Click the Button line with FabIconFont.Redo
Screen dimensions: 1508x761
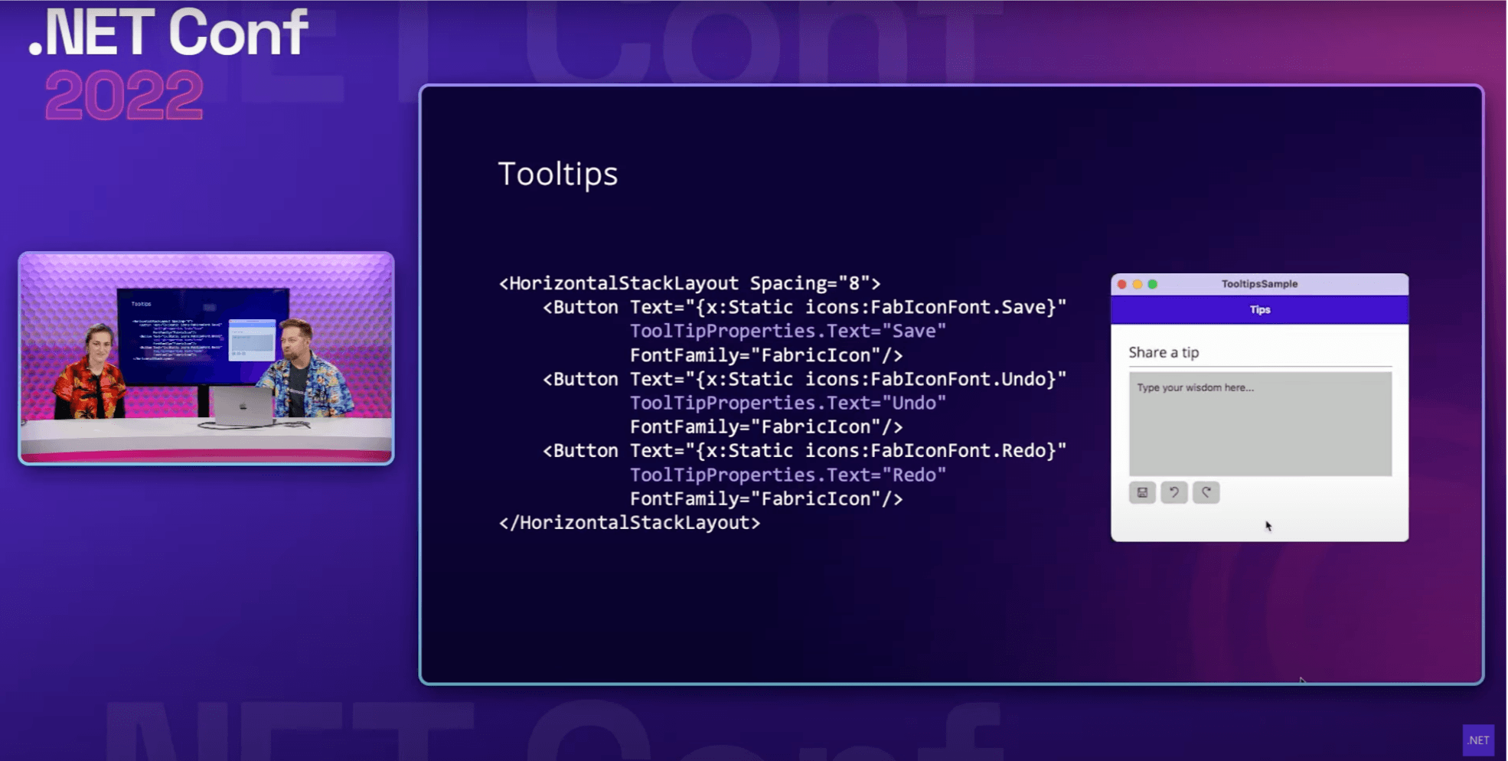tap(805, 451)
